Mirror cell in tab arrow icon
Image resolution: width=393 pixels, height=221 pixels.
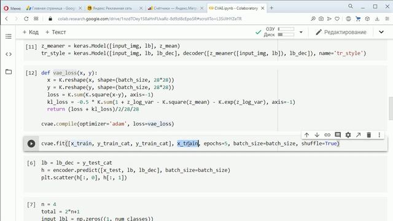click(x=359, y=135)
